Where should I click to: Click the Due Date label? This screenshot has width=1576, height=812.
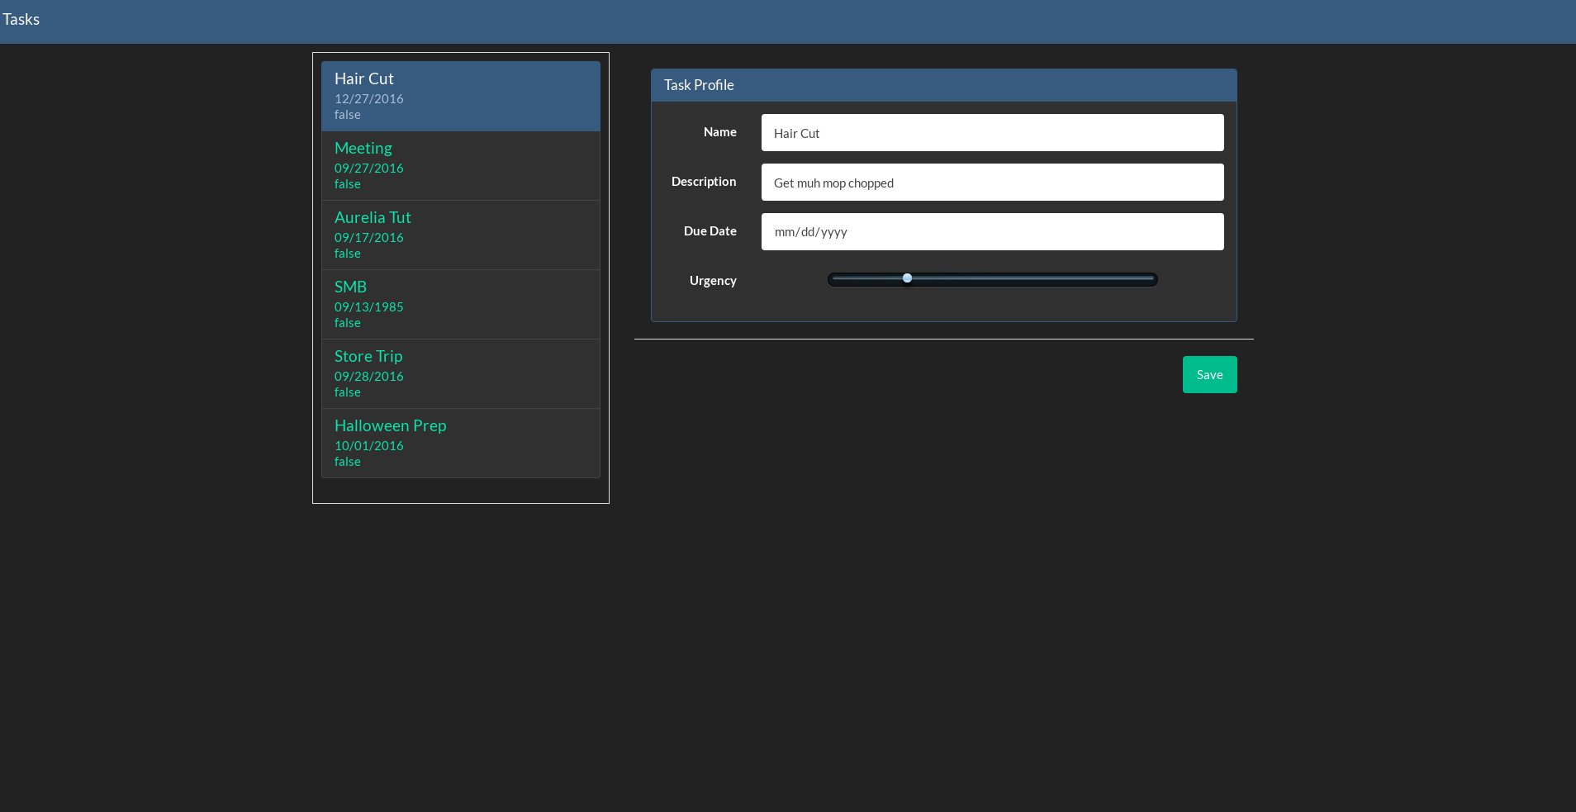(710, 231)
